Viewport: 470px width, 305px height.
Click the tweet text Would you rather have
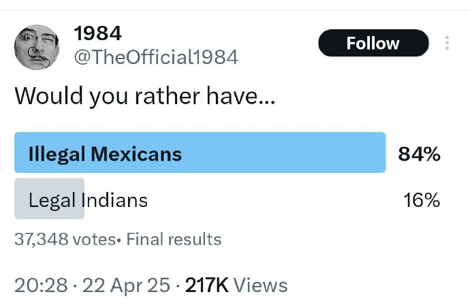(145, 96)
